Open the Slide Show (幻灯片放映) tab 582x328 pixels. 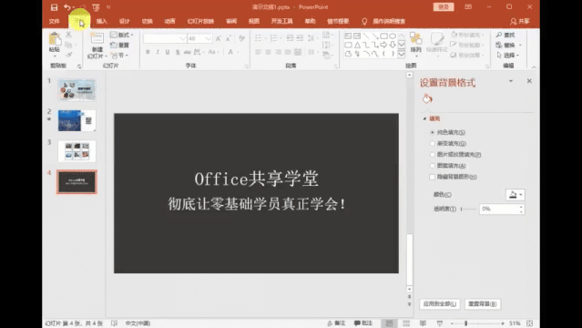pyautogui.click(x=200, y=21)
